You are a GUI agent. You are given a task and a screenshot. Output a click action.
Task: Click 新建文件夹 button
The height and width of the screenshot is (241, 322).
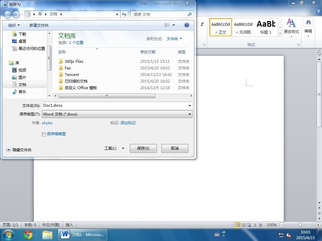[x=39, y=25]
